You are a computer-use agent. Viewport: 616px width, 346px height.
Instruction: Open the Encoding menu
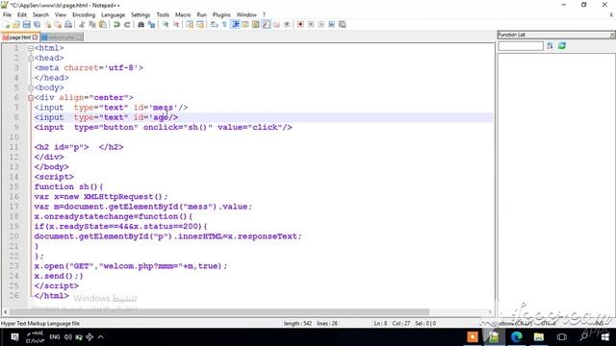[84, 15]
